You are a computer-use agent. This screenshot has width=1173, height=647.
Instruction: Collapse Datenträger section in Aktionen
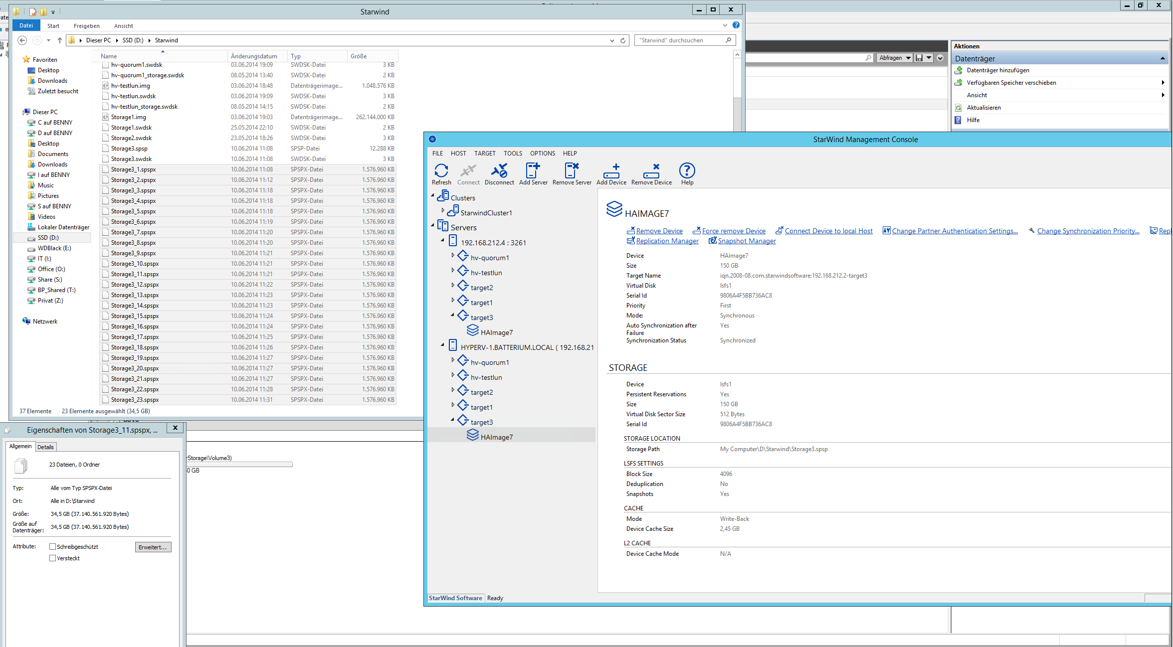pos(1163,58)
